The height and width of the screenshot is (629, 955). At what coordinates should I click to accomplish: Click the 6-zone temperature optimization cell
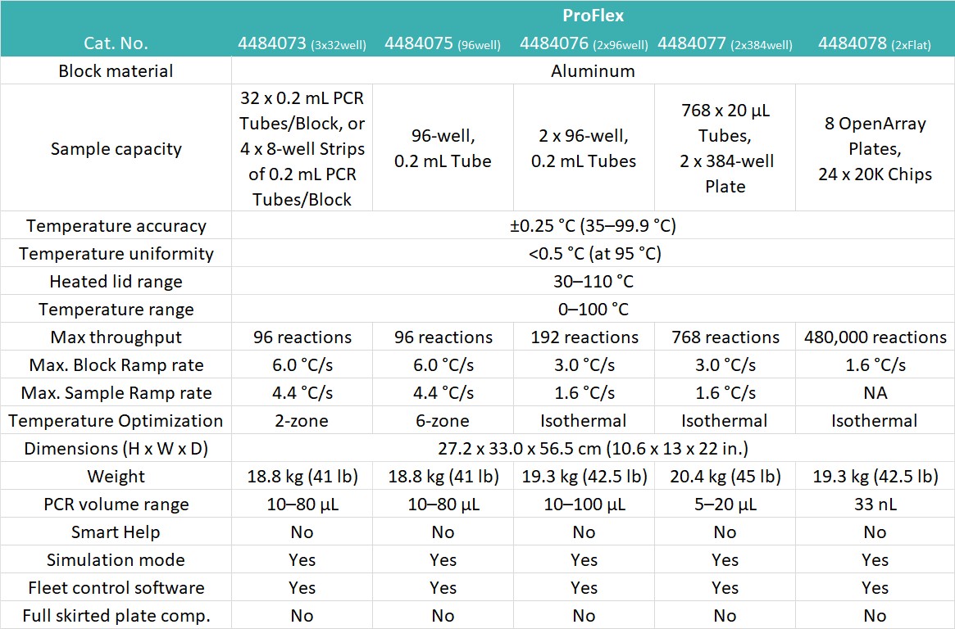[x=443, y=421]
